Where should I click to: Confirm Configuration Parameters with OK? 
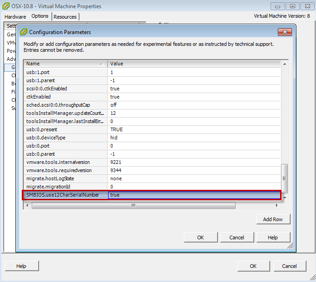tap(200, 237)
